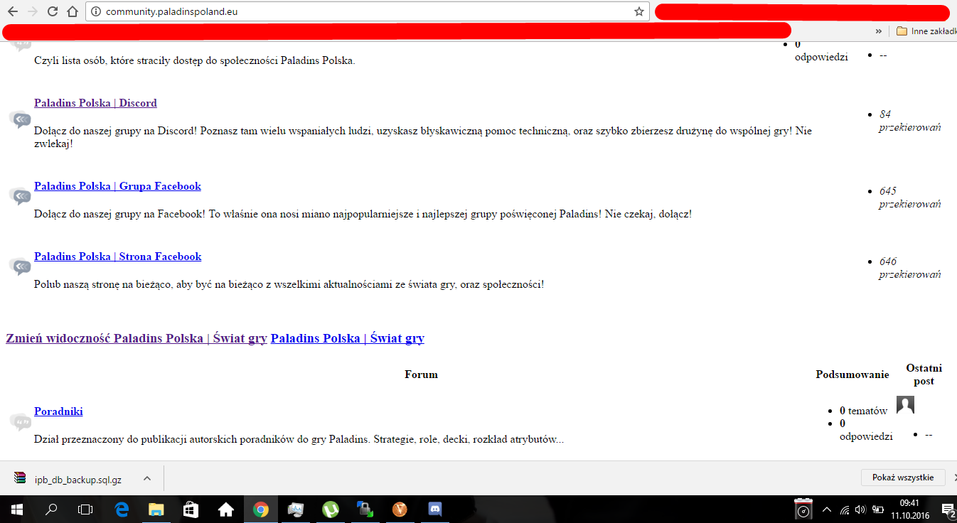Go to the browser home page icon
Image resolution: width=957 pixels, height=523 pixels.
[x=72, y=11]
